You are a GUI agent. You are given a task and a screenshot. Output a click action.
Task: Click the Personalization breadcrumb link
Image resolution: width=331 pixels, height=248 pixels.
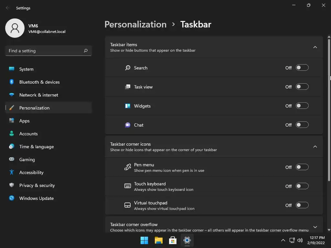(135, 25)
